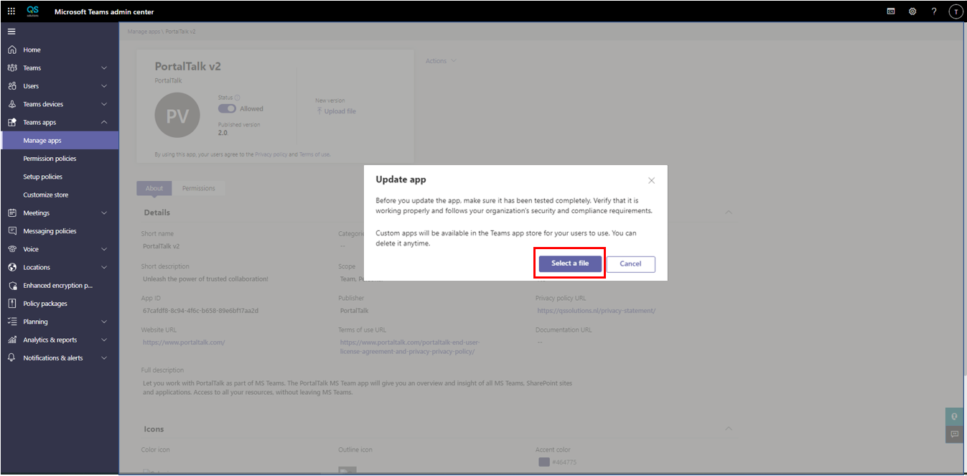Expand the Planning chevron
The height and width of the screenshot is (476, 967).
click(104, 322)
